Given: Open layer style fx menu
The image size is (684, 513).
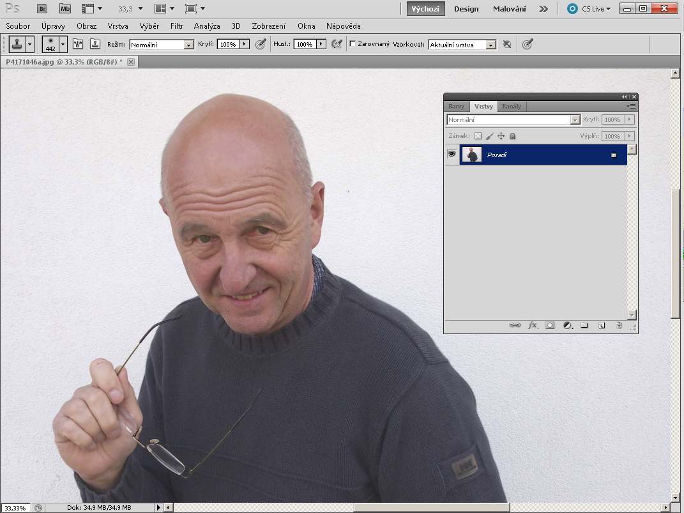Looking at the screenshot, I should tap(533, 325).
